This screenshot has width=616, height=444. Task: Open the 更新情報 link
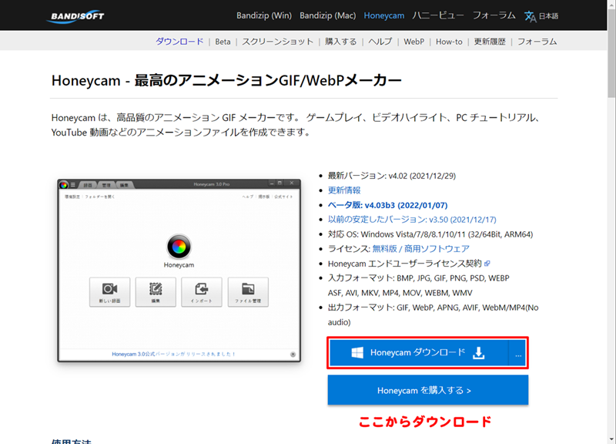344,190
